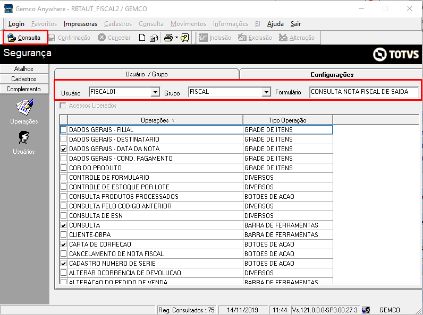Image resolution: width=423 pixels, height=315 pixels.
Task: Open the Login menu
Action: (16, 24)
